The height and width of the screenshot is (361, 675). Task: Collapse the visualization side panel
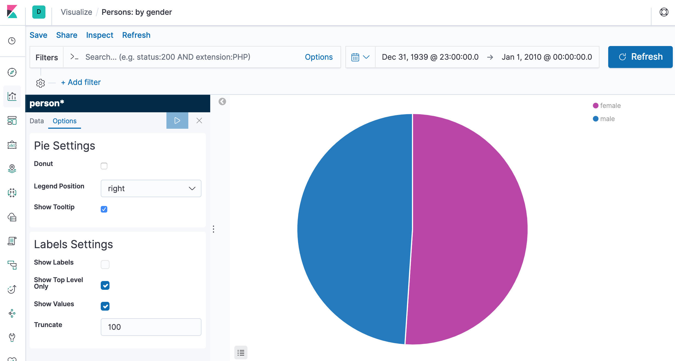coord(222,102)
